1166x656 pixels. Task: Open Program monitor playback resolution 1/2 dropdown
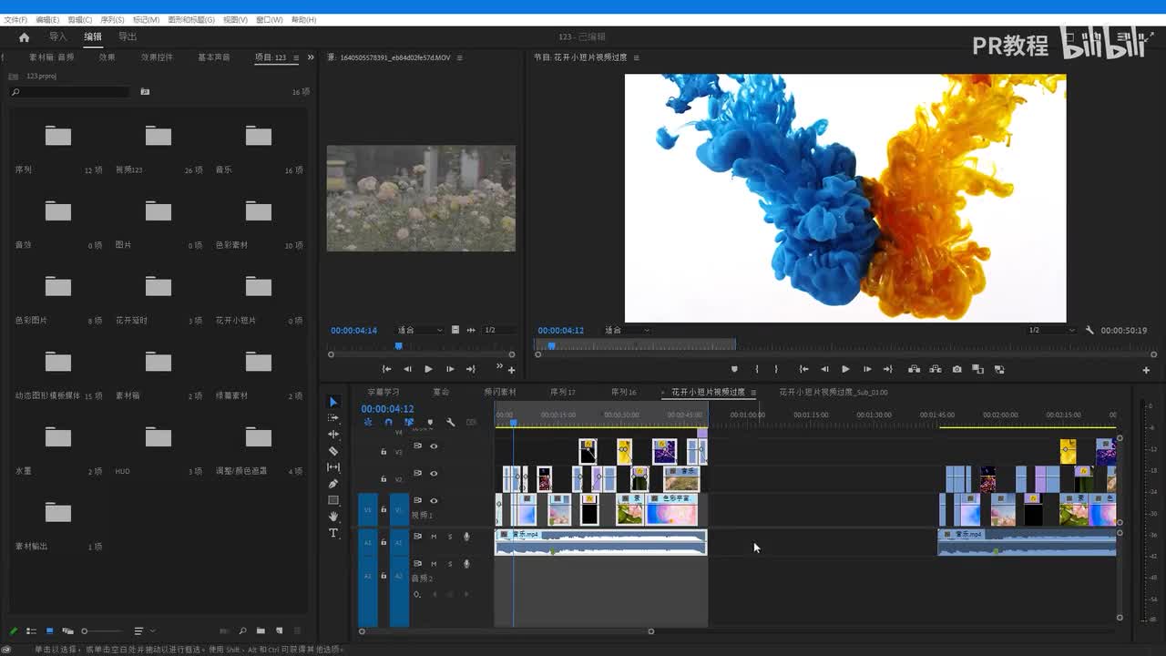pos(1050,330)
